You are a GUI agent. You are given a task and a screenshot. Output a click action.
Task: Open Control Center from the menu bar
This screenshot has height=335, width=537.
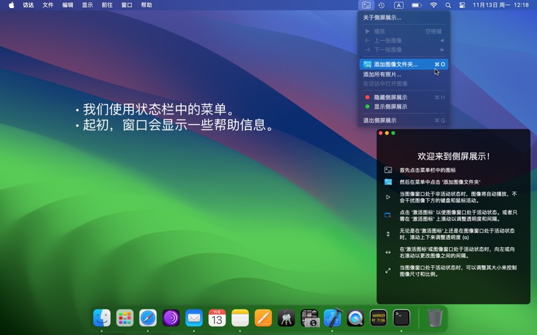[462, 5]
